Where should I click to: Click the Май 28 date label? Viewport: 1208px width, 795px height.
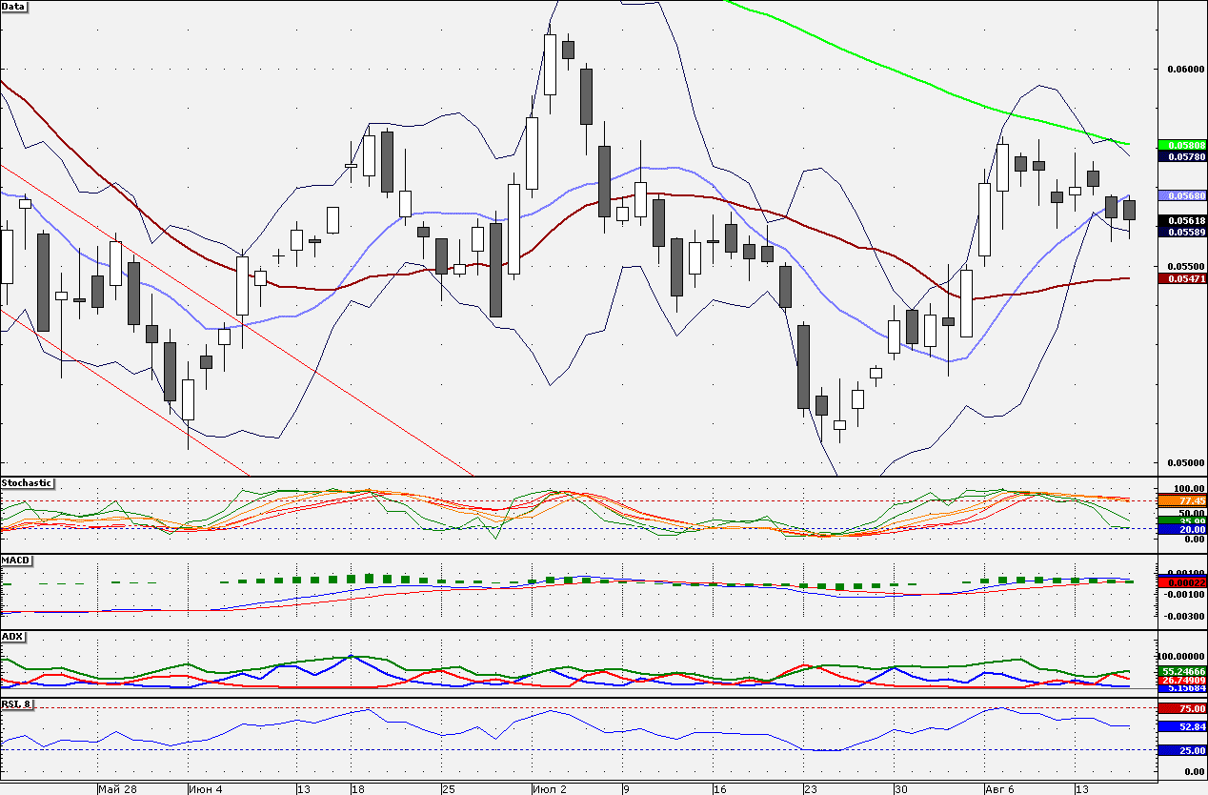click(x=117, y=789)
